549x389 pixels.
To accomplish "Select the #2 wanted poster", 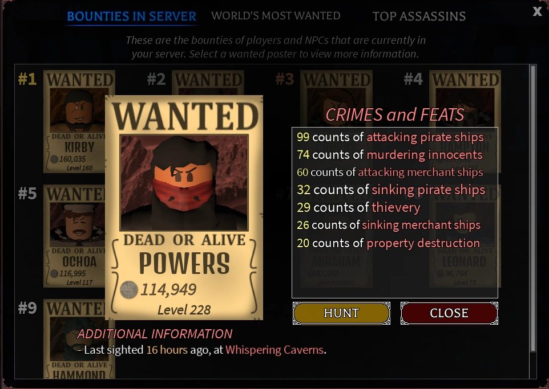I will pyautogui.click(x=208, y=83).
